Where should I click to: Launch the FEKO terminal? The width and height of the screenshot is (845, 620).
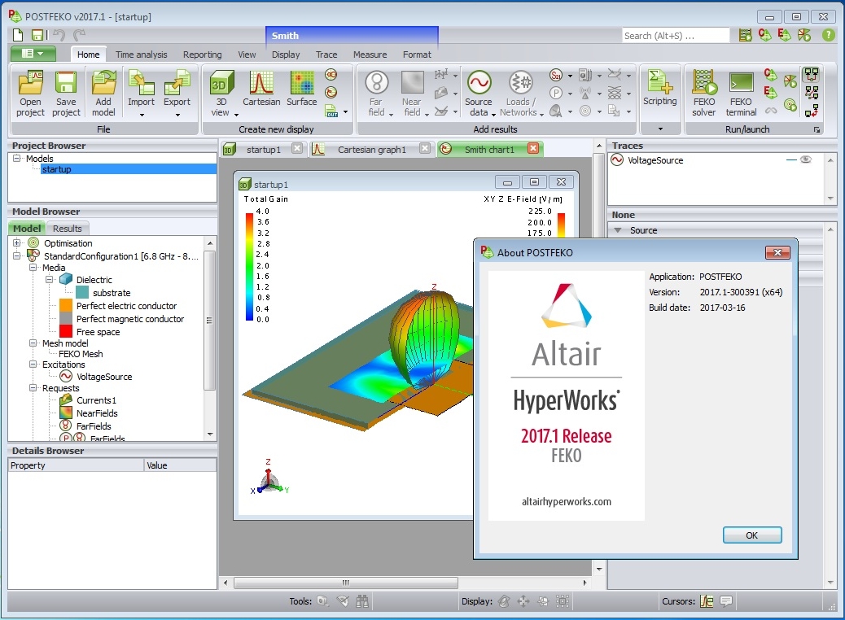point(741,94)
